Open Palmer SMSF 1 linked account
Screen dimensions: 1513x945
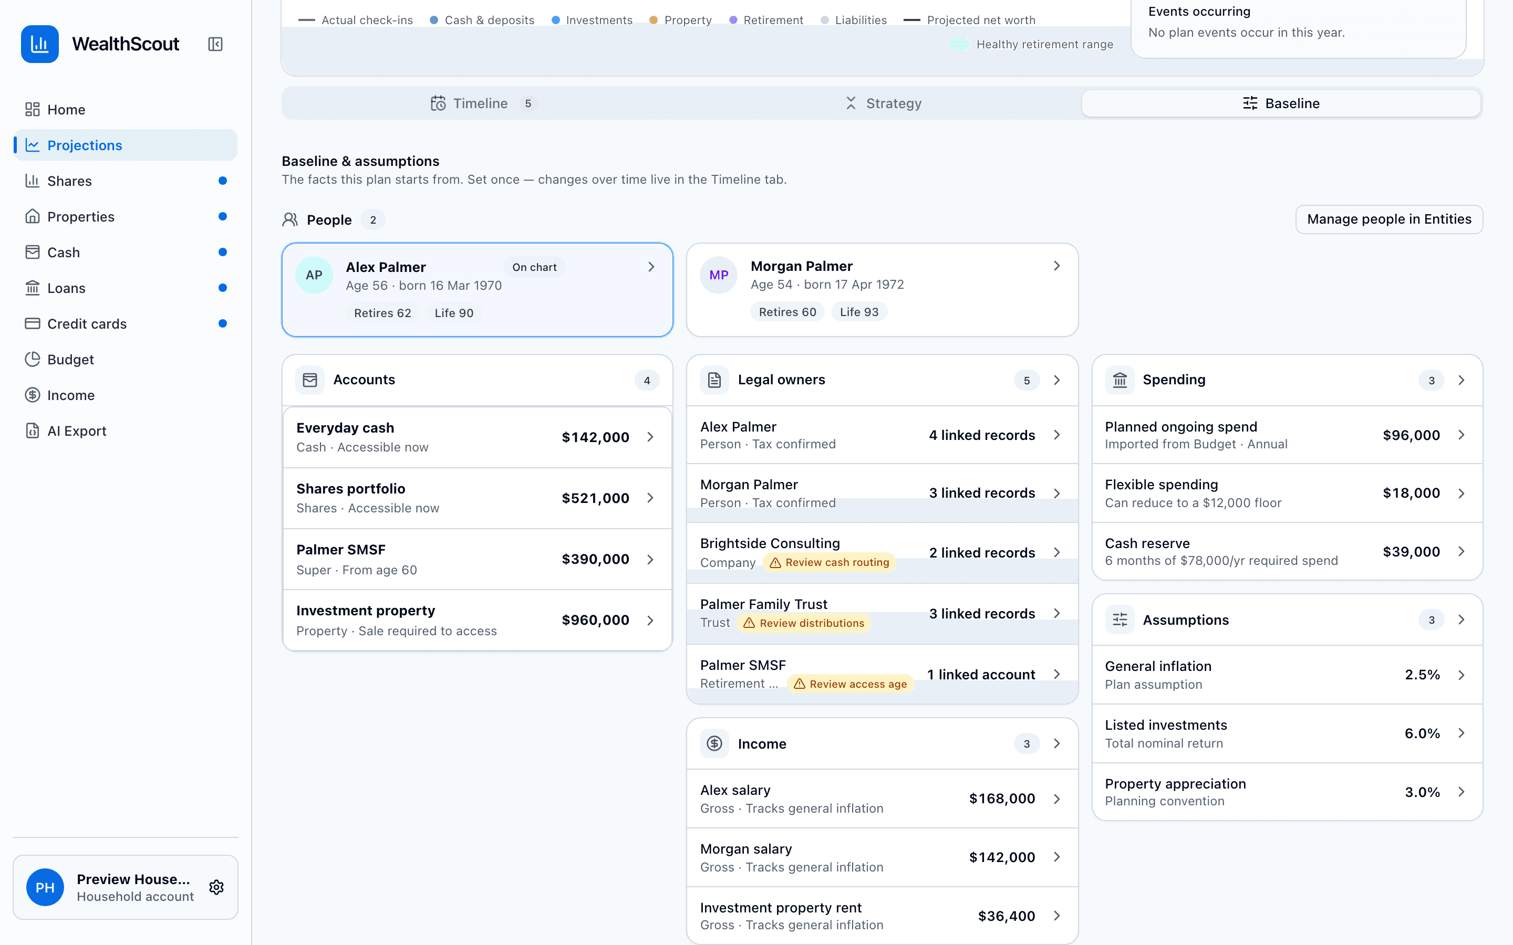882,675
